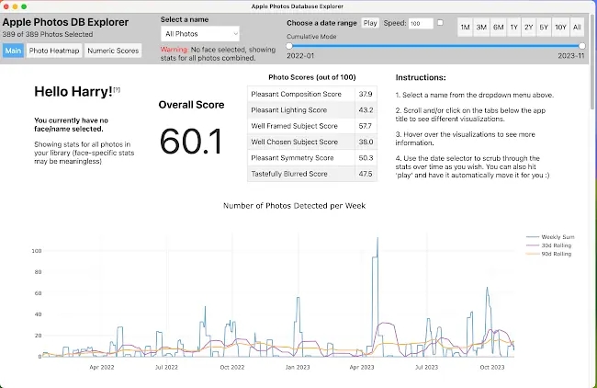Toggle 90d Rolling series in chart legend
597x388 pixels.
[548, 254]
